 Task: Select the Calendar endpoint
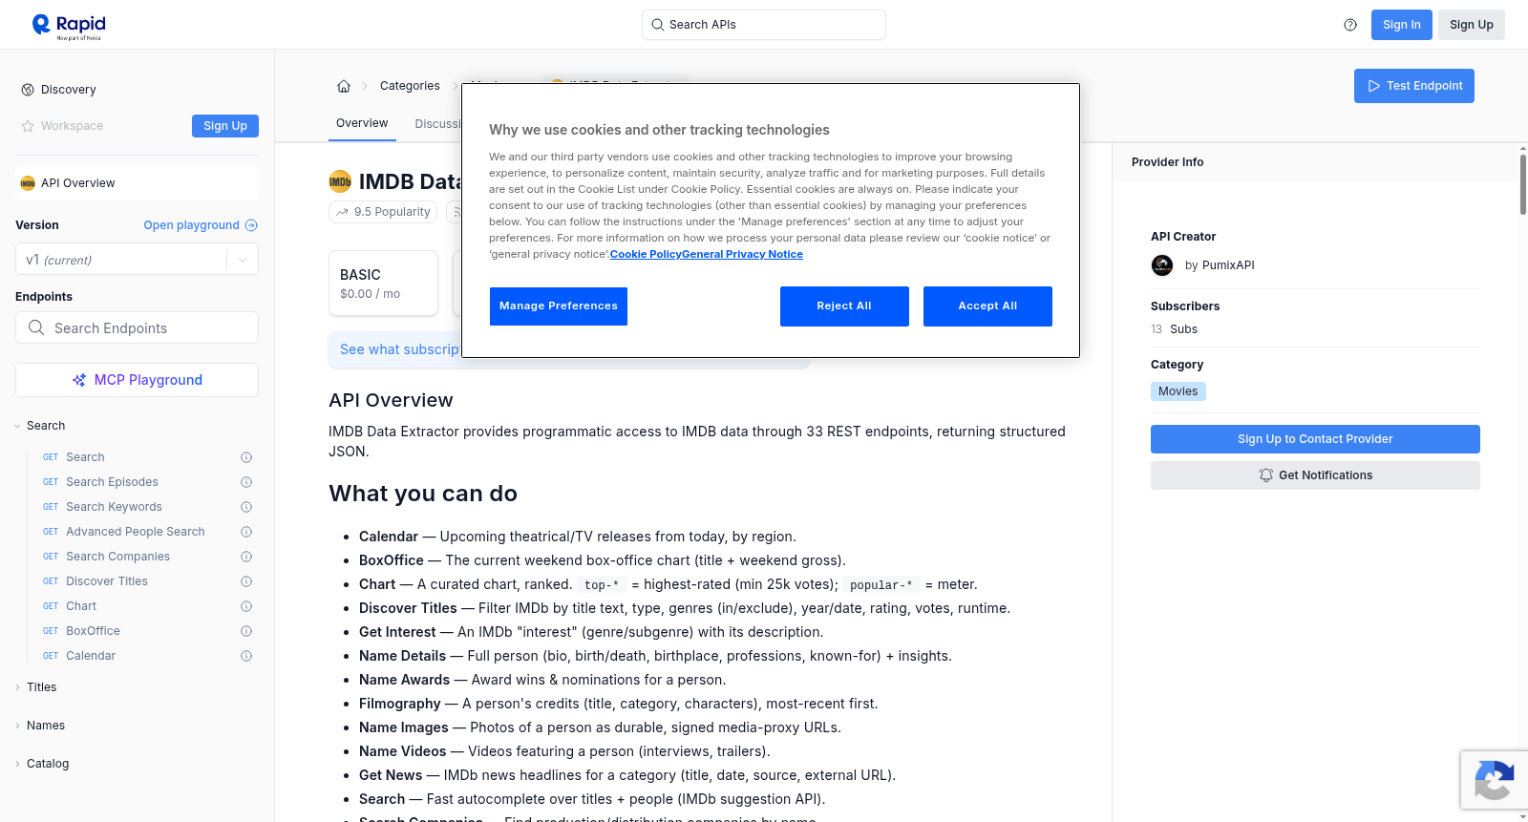point(91,656)
